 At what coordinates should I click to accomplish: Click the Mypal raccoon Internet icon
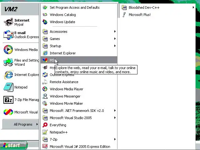(8, 22)
